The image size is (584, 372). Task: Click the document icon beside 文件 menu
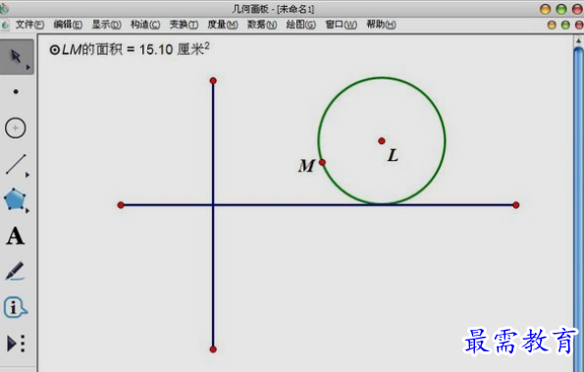pos(5,25)
